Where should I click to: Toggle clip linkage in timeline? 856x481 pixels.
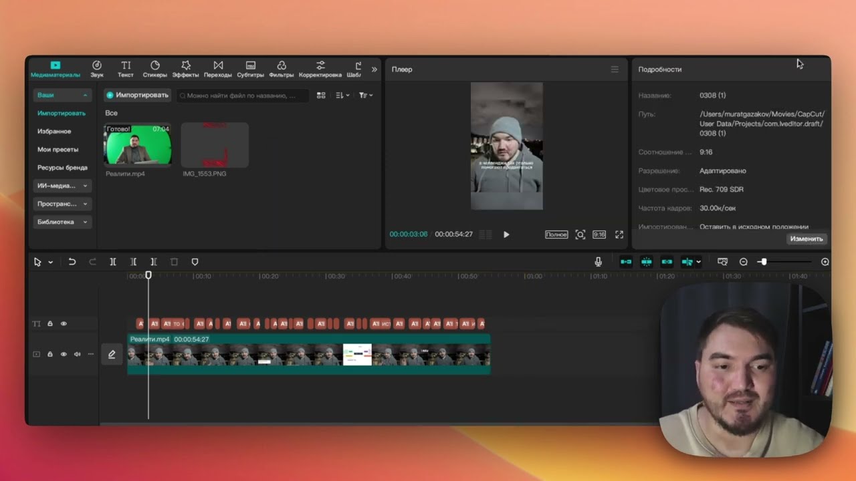pyautogui.click(x=667, y=262)
